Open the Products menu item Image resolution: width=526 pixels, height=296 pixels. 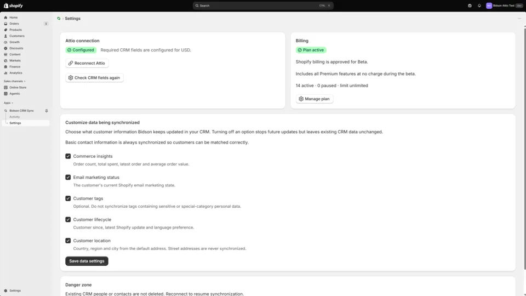[26, 30]
